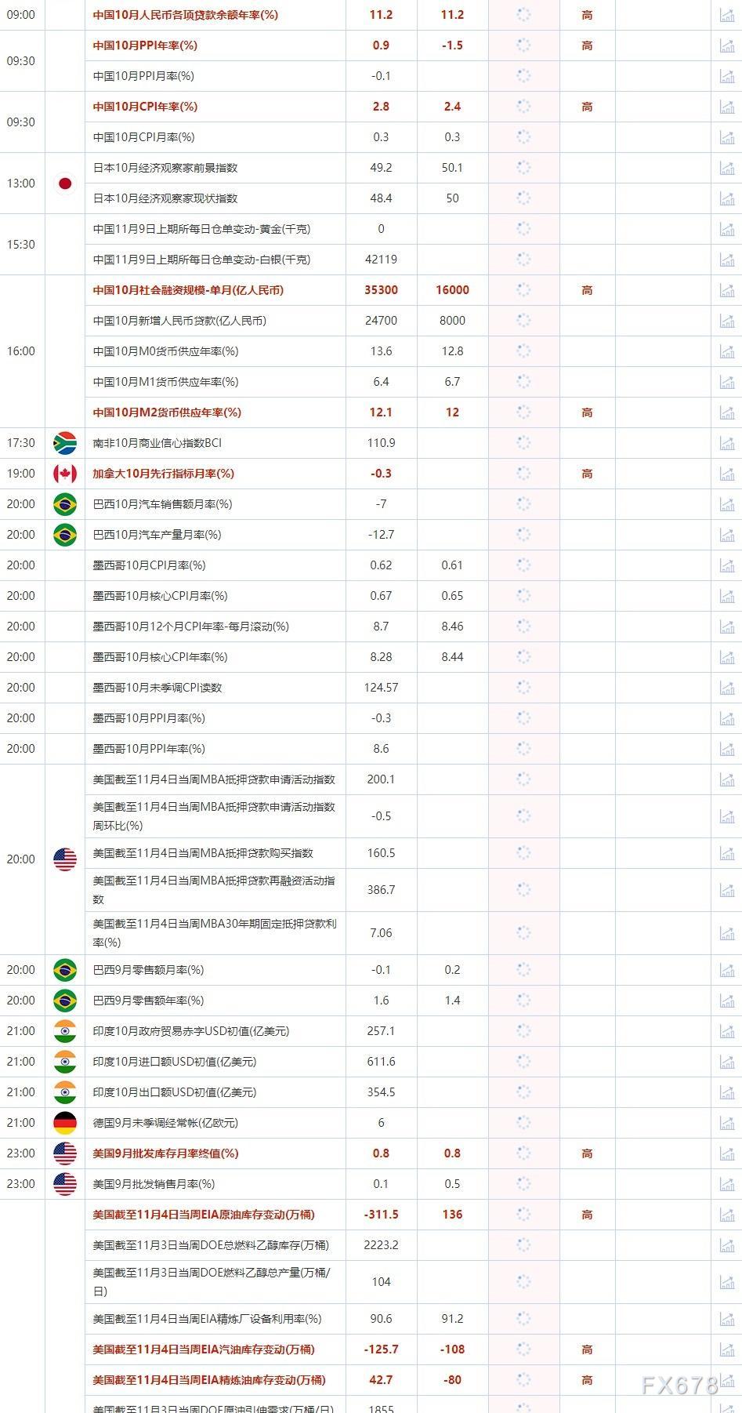
Task: Click 高 importance label for 中国10月人民币各项贷款余额年率
Action: click(587, 15)
